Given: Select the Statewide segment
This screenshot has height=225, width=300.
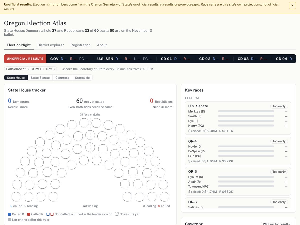Looking at the screenshot, I should pyautogui.click(x=82, y=77).
